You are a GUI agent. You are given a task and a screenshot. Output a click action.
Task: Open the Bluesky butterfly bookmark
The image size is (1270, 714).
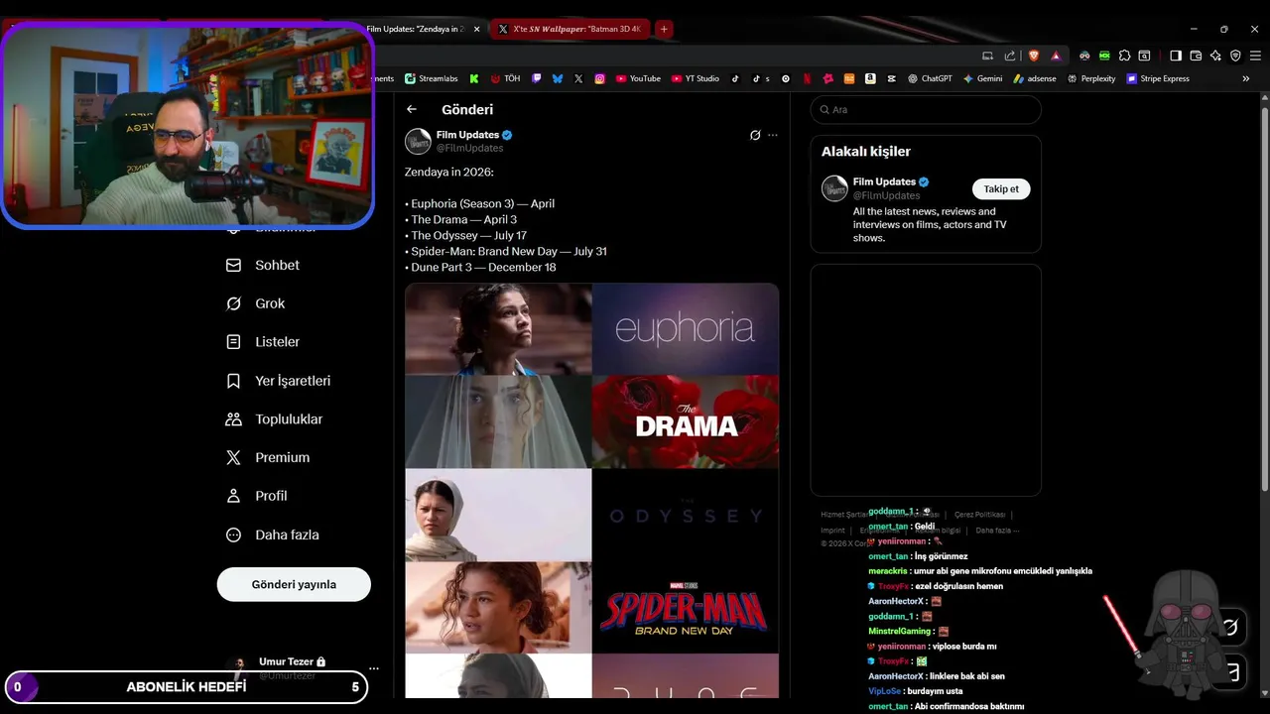[x=558, y=78]
